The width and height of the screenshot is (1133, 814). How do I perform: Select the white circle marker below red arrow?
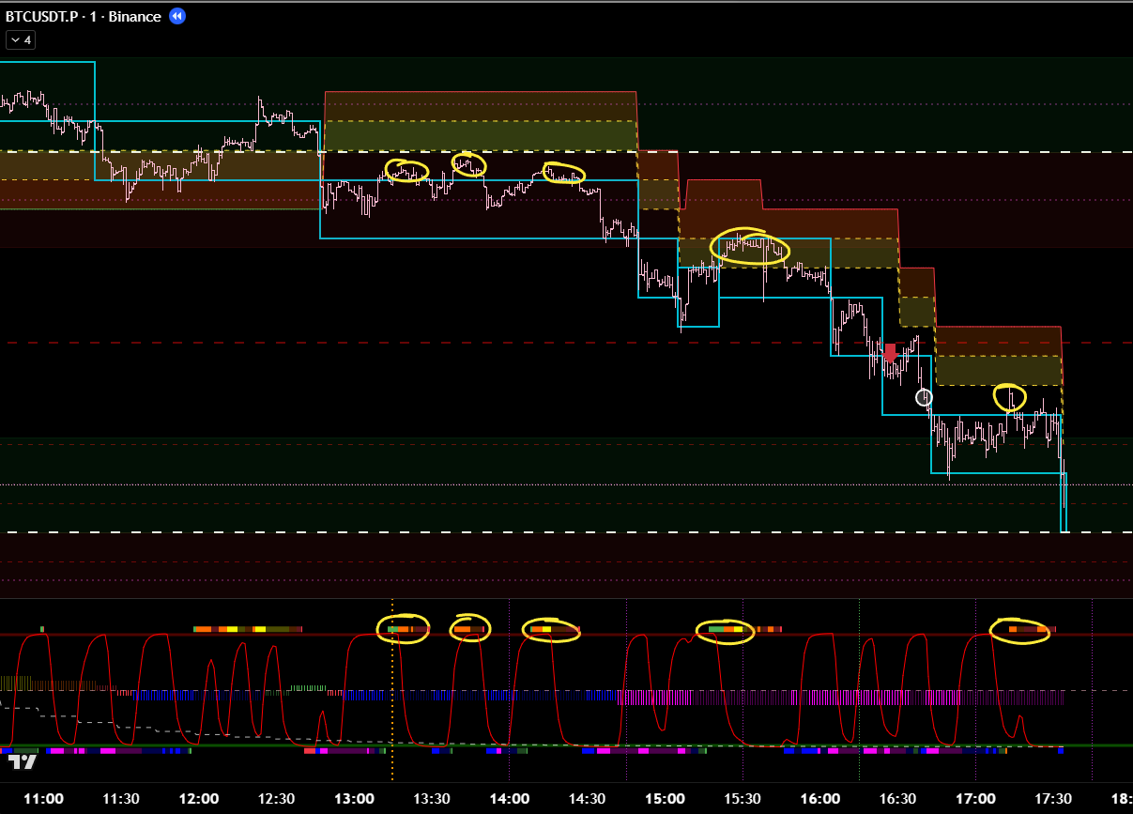coord(924,397)
